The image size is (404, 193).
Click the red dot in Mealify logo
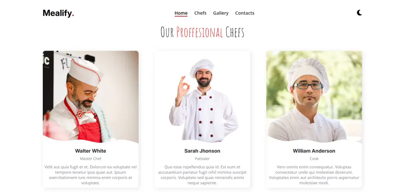73,15
